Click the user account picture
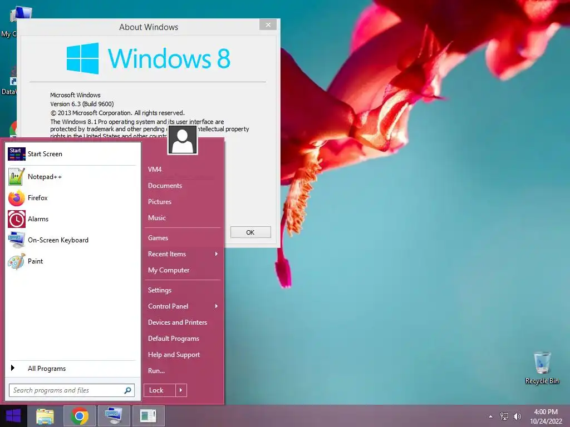Image resolution: width=570 pixels, height=427 pixels. click(x=183, y=140)
